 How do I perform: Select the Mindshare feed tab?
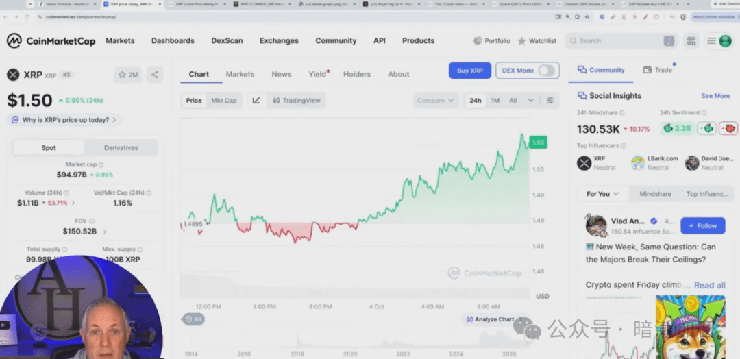656,194
